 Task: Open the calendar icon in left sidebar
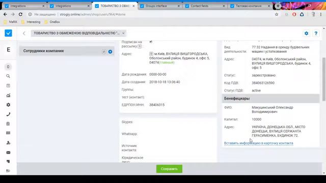coord(8,85)
